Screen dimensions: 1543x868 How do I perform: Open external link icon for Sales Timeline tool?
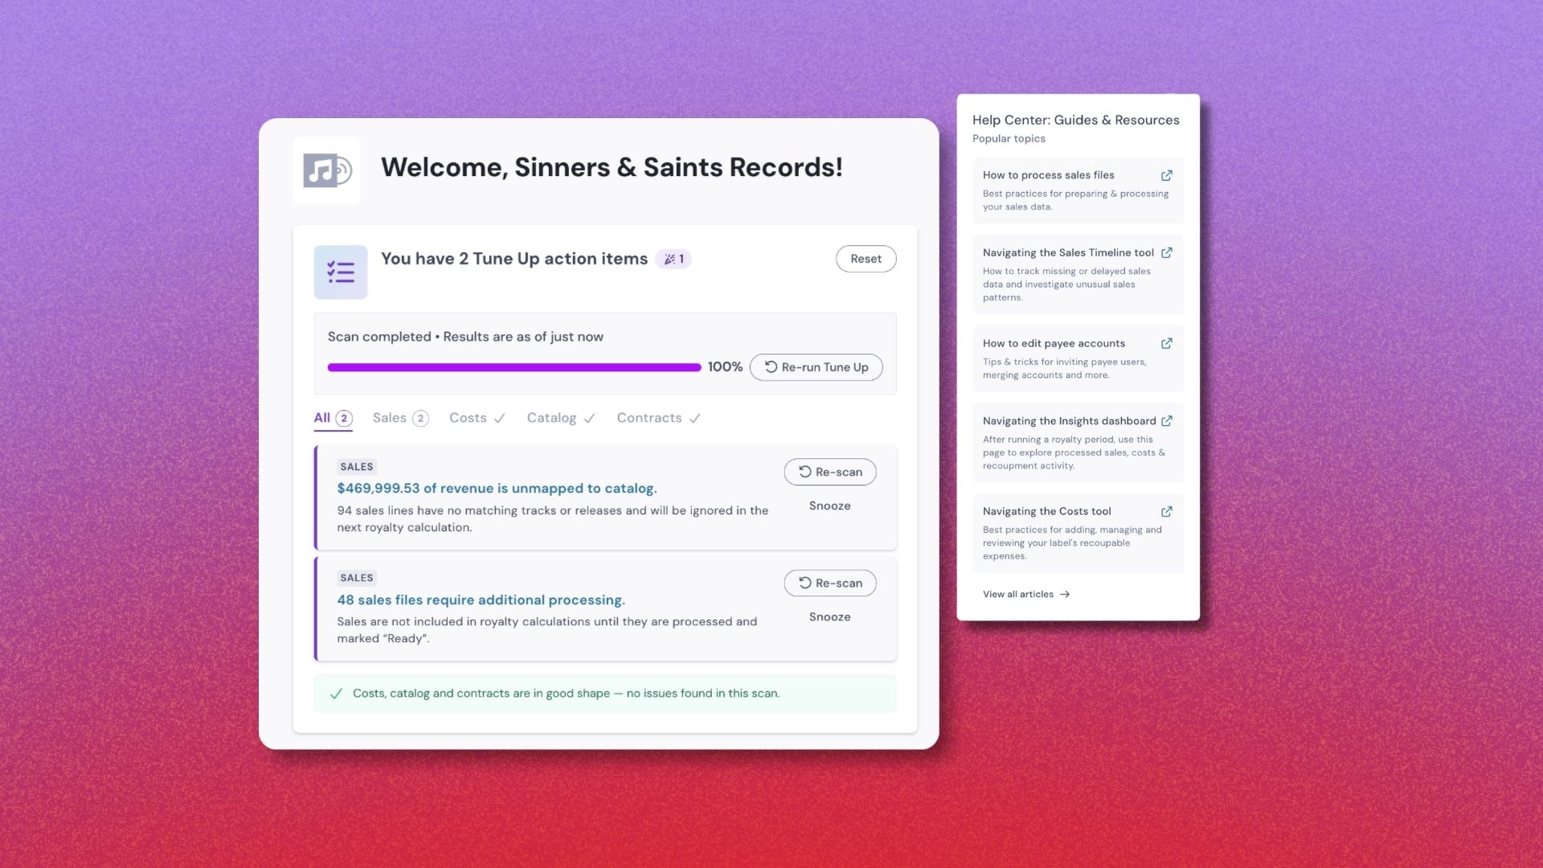(1166, 252)
